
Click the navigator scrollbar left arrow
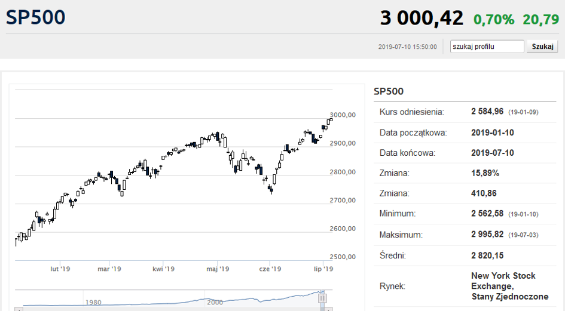pos(19,309)
